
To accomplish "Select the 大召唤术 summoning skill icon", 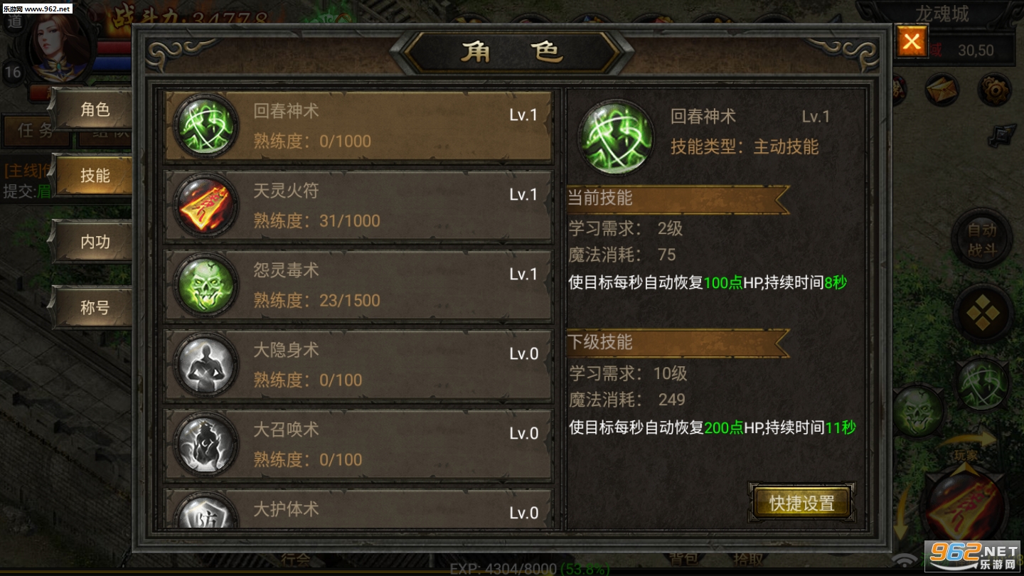I will (206, 444).
